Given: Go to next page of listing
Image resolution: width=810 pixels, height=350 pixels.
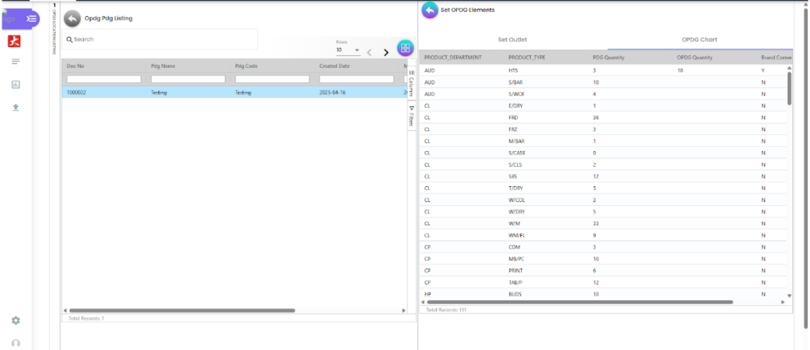Looking at the screenshot, I should click(386, 52).
